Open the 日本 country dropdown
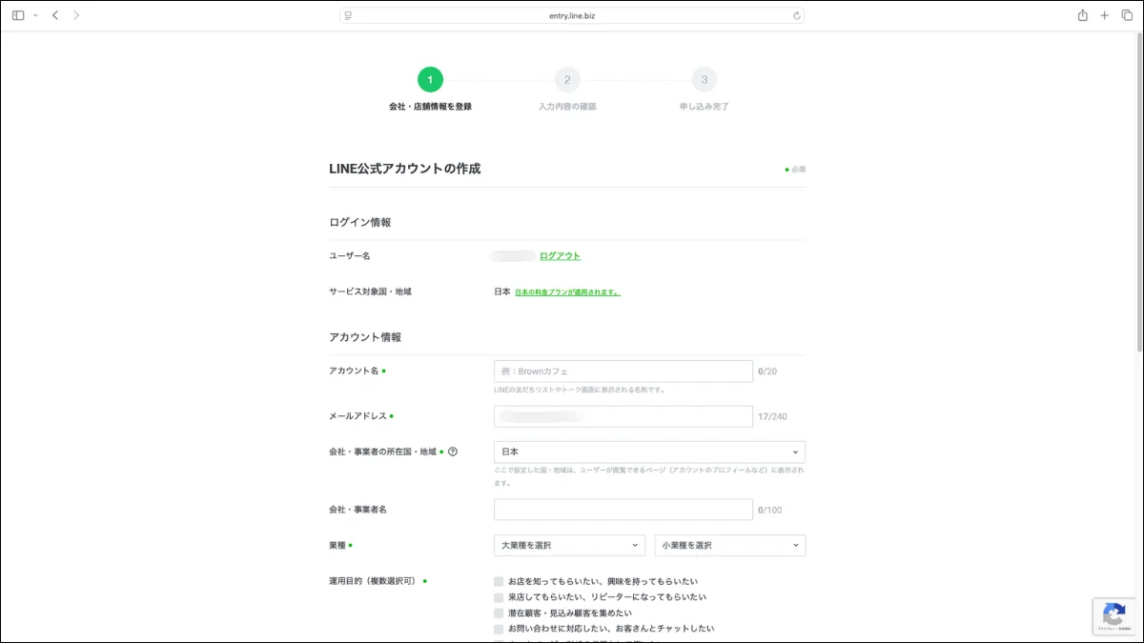Image resolution: width=1144 pixels, height=643 pixels. (649, 452)
